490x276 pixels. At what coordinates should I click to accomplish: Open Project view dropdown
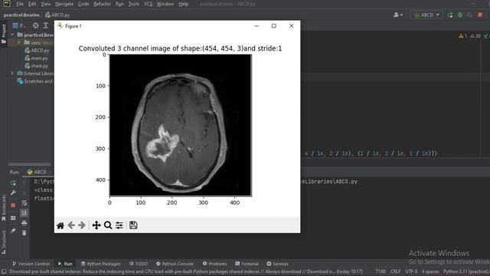[x=19, y=25]
